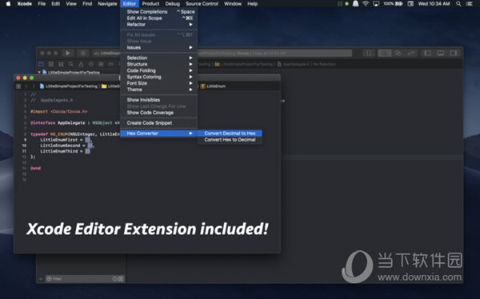480x299 pixels.
Task: Expand the Syntax Coloring submenu
Action: (x=158, y=77)
